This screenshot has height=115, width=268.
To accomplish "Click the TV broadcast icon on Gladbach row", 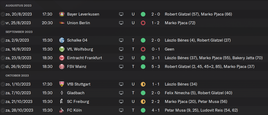I will 121,93.
